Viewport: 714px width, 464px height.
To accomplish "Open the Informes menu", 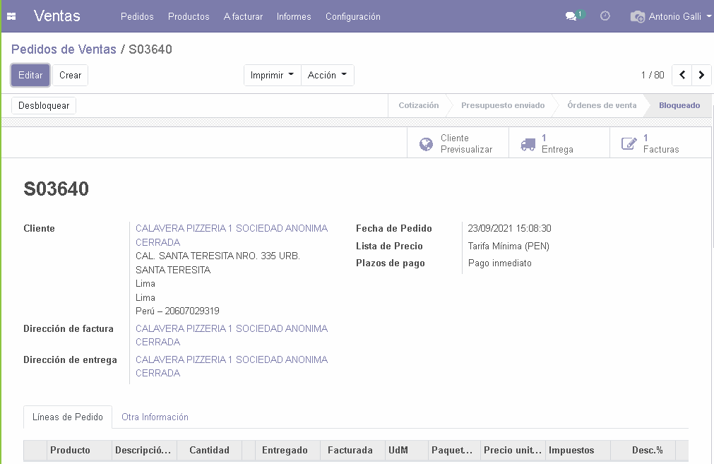I will point(294,16).
